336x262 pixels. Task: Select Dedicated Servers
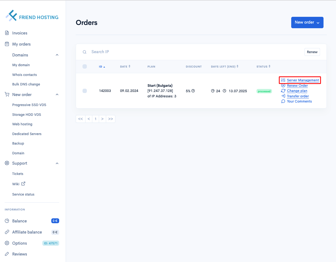(27, 134)
